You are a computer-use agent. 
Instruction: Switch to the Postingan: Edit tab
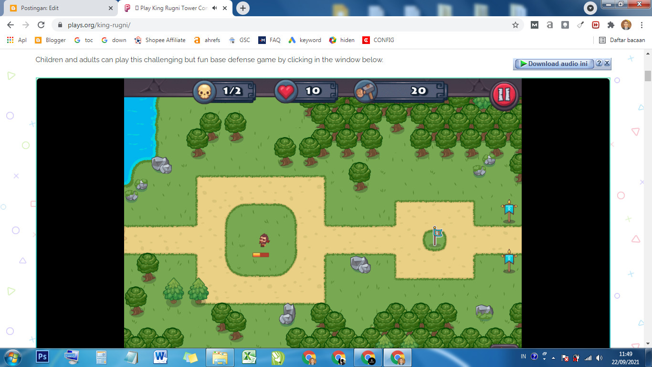tap(61, 8)
